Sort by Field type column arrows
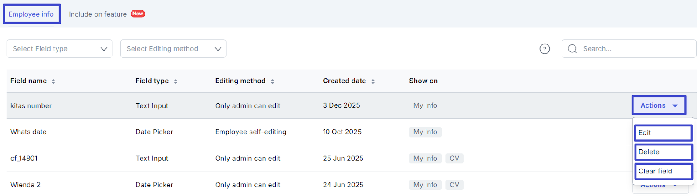The image size is (697, 196). click(x=176, y=81)
